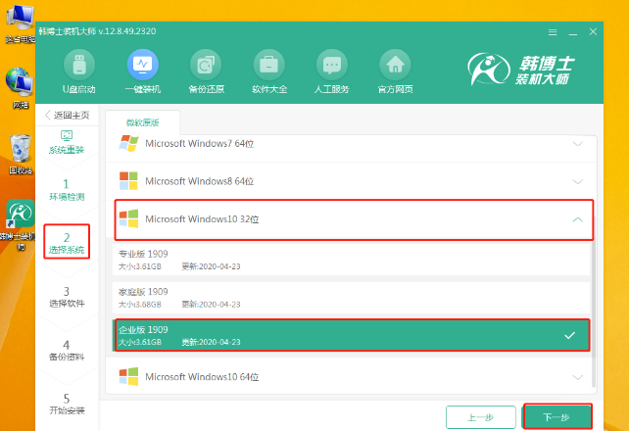Click the Microsoft Windows10 64位 label
This screenshot has width=629, height=431.
click(x=202, y=377)
